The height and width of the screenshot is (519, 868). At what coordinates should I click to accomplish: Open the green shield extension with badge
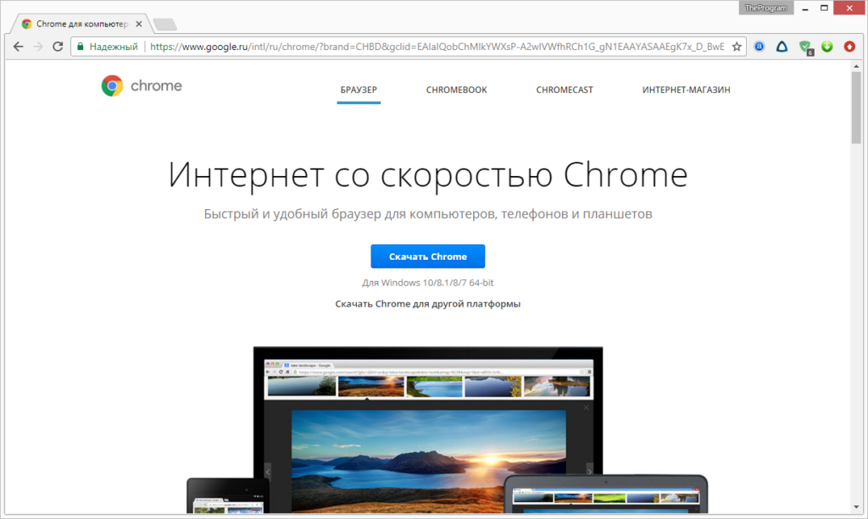[x=805, y=47]
